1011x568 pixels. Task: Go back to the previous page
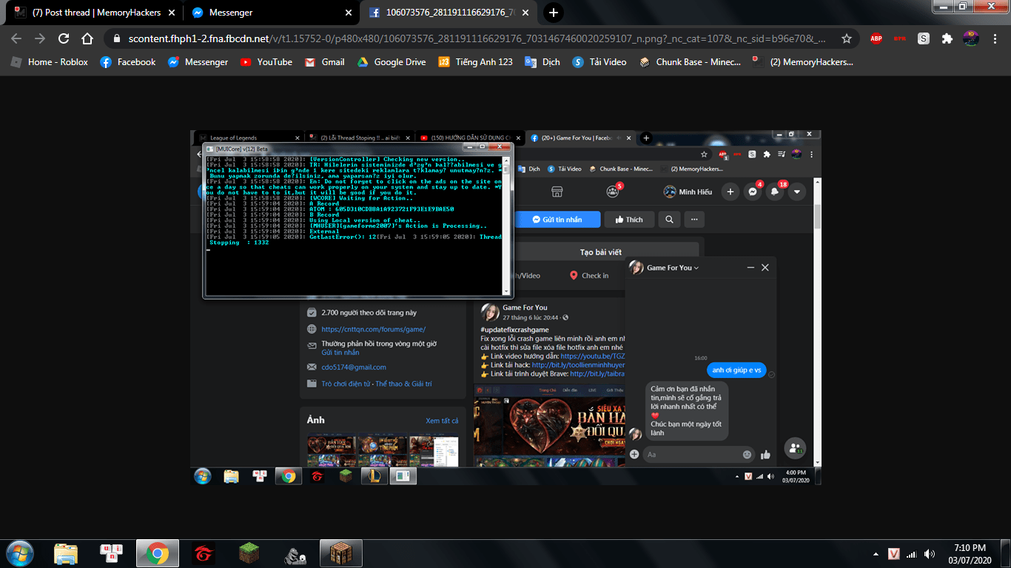pos(16,38)
